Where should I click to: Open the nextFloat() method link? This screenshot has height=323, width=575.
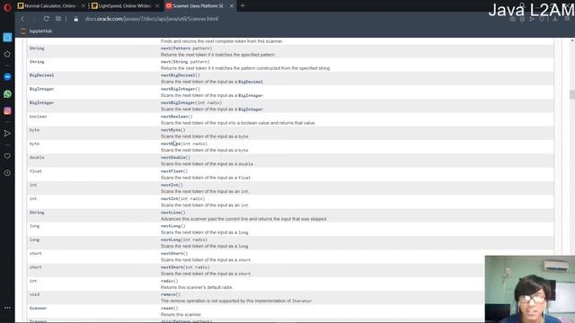(173, 171)
